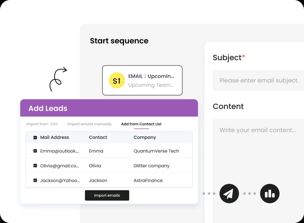
Task: Uncheck the Emma@outlook lead checkbox
Action: pos(35,151)
